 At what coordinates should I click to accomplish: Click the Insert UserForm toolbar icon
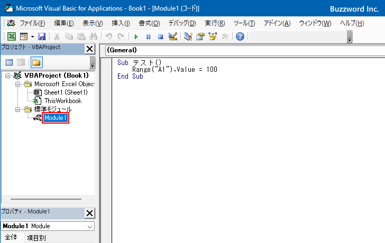click(24, 36)
